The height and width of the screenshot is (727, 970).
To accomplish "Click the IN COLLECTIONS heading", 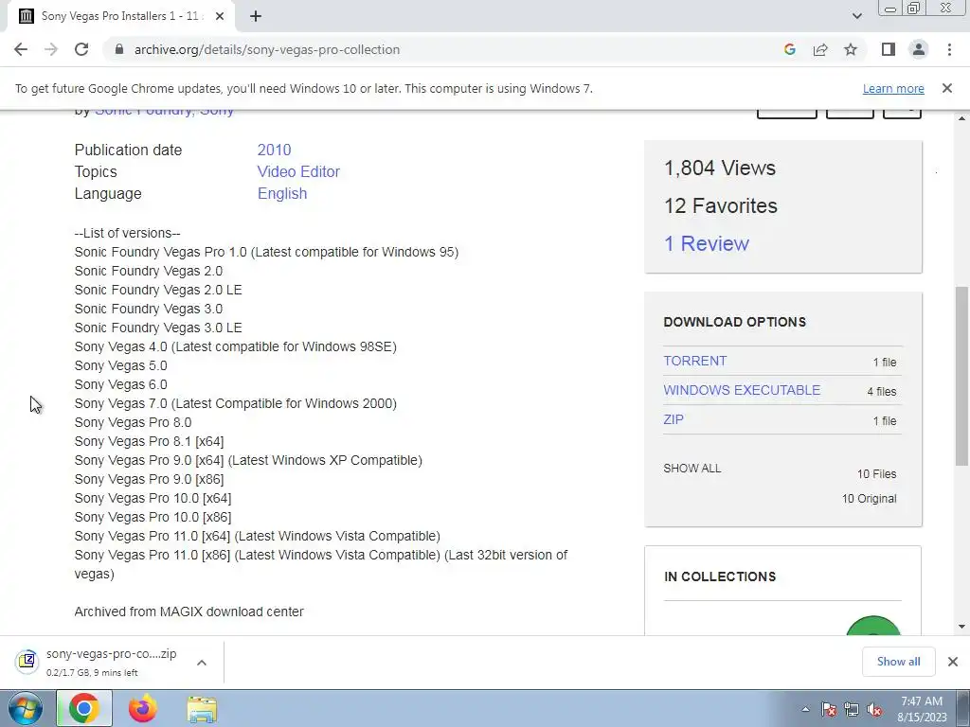I will [720, 576].
